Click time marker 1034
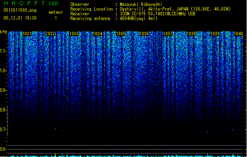Screen dimensions: 247x157 (97, 34)
